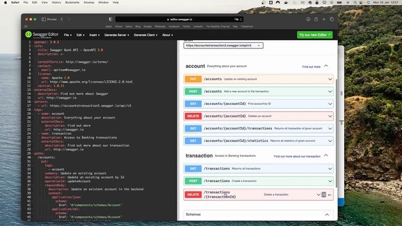Click the Swagger Editor logo
Screen dimensions: 402x226
(42, 35)
